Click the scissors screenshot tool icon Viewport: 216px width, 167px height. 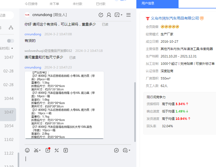[x=36, y=150]
